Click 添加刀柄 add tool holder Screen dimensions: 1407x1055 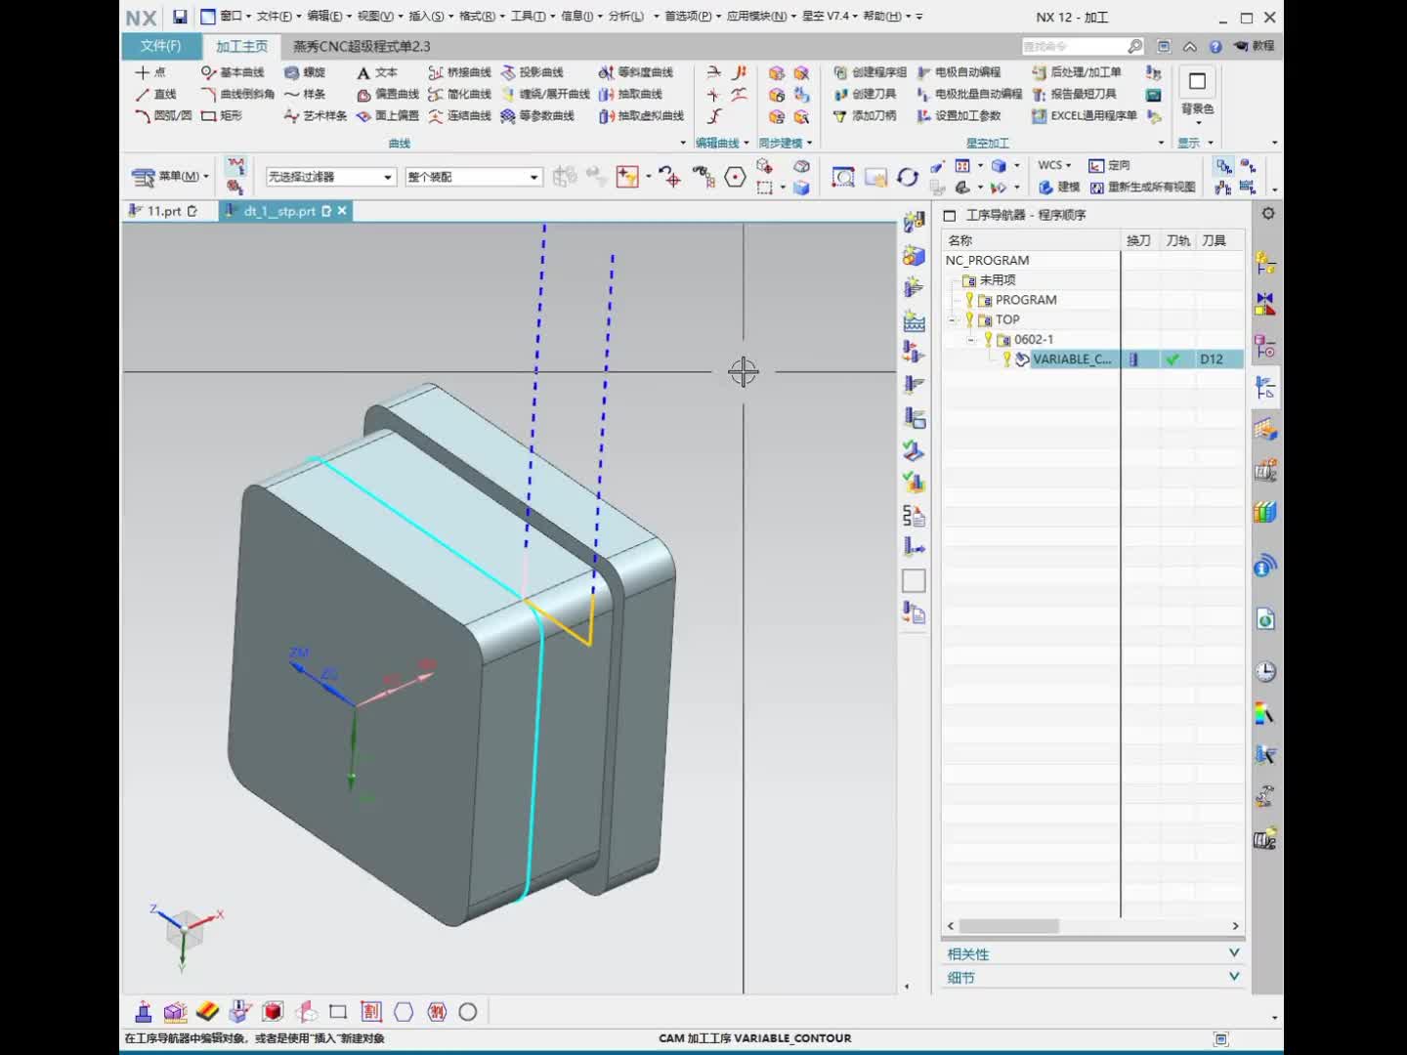[x=865, y=115]
